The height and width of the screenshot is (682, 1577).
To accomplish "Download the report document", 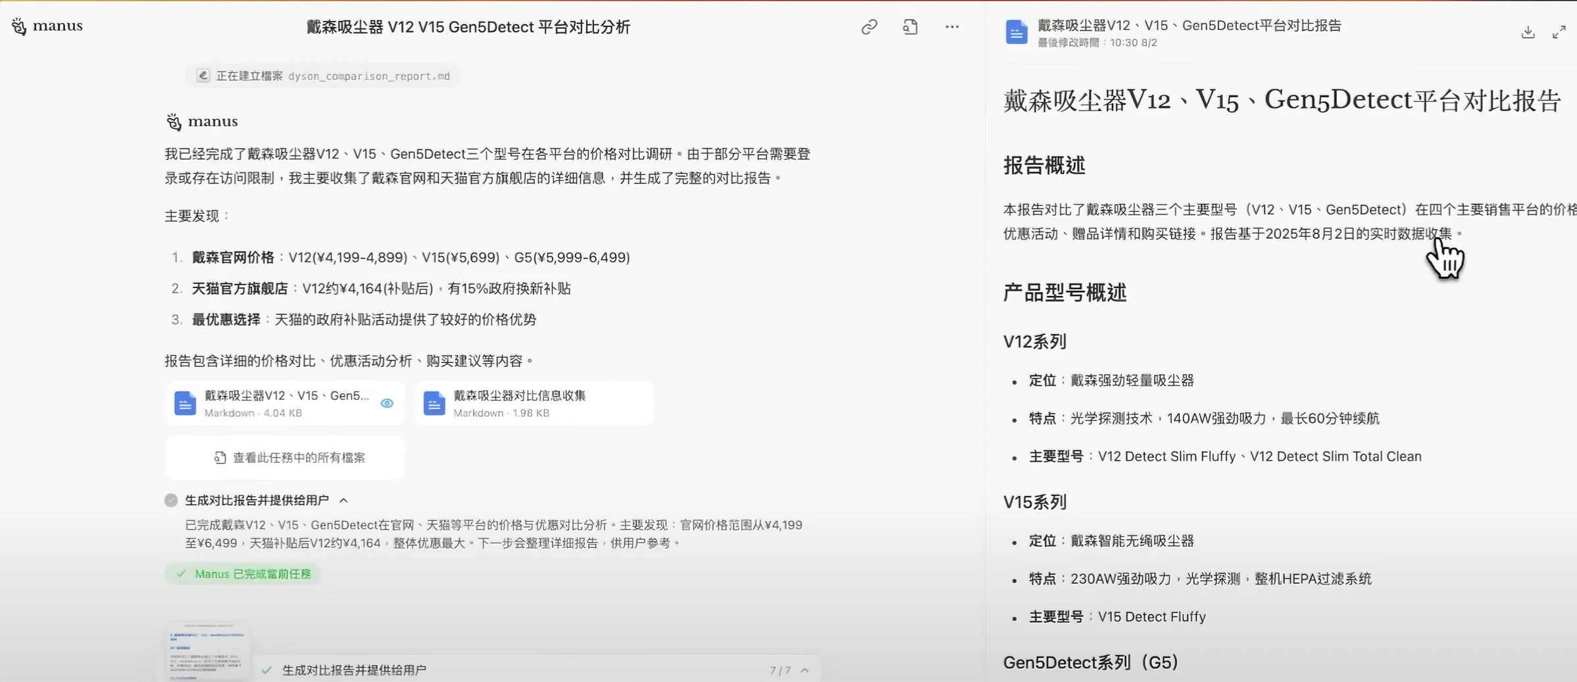I will [1528, 32].
